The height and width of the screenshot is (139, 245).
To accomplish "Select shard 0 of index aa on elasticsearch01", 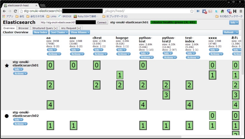I will coord(50,65).
